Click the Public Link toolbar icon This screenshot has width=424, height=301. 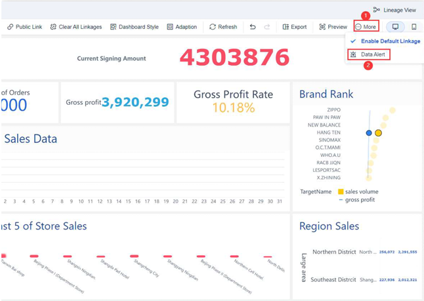pos(11,27)
